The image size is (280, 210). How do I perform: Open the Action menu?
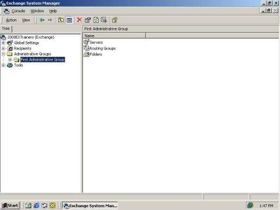[11, 20]
